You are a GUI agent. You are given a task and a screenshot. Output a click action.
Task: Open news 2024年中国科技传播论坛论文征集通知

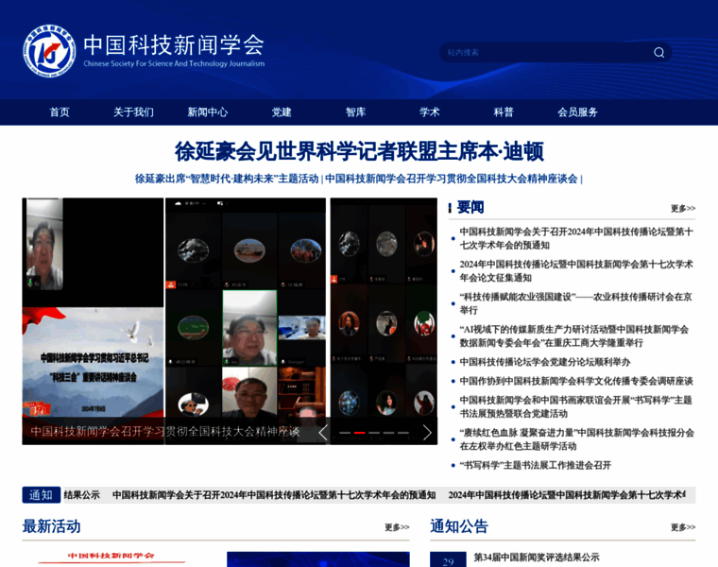[x=576, y=270]
